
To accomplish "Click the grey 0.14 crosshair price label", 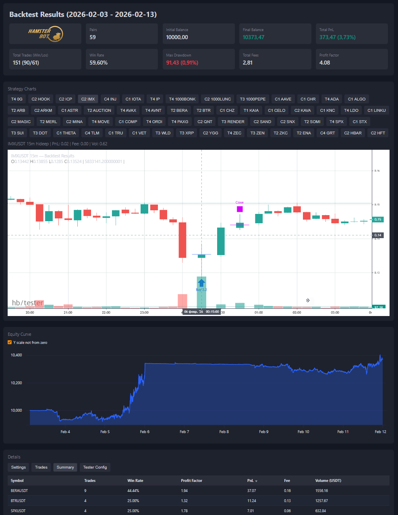I will [x=378, y=235].
